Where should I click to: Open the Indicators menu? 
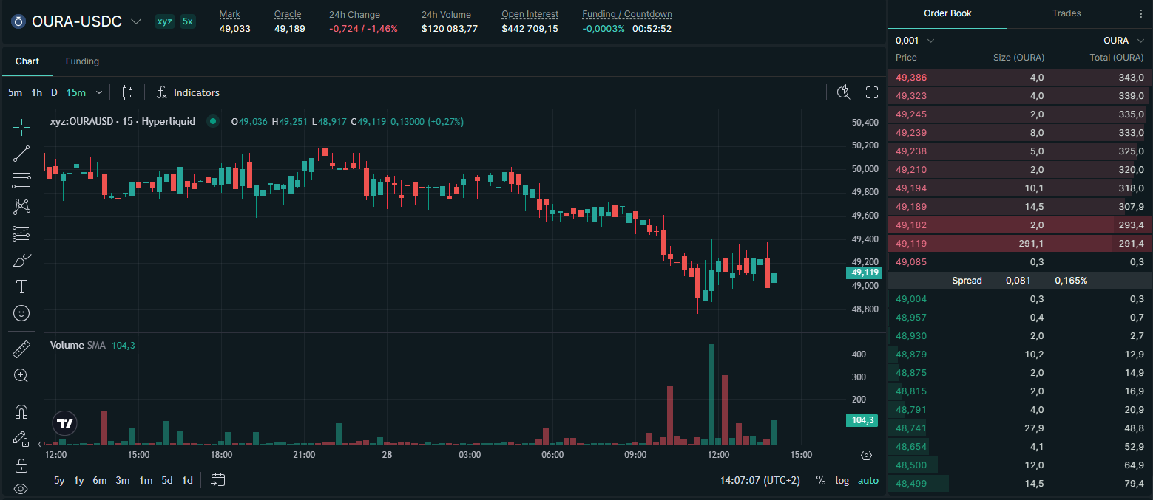coord(188,92)
